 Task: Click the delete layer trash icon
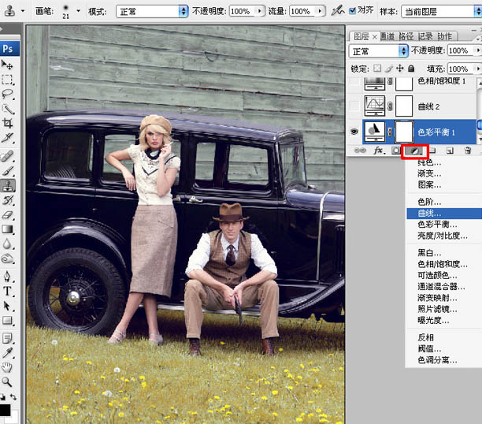click(468, 150)
